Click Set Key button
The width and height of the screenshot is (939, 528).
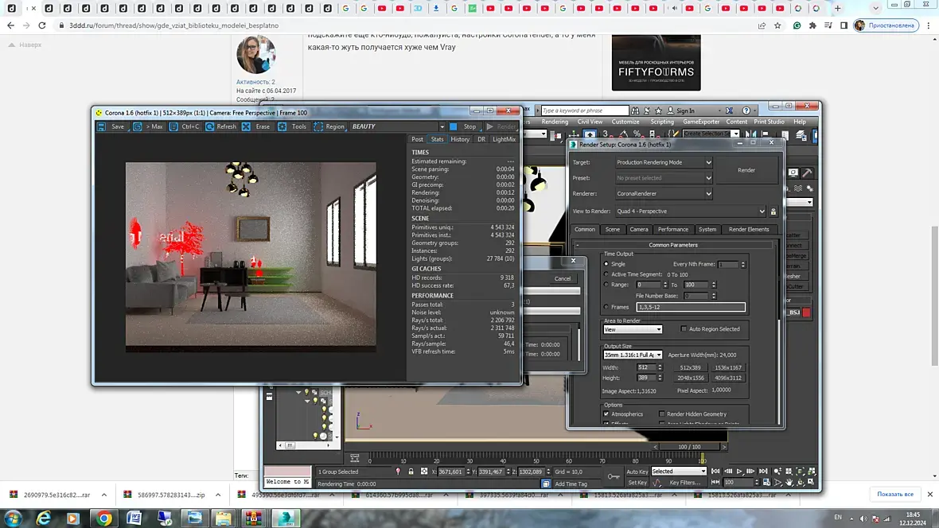(637, 483)
